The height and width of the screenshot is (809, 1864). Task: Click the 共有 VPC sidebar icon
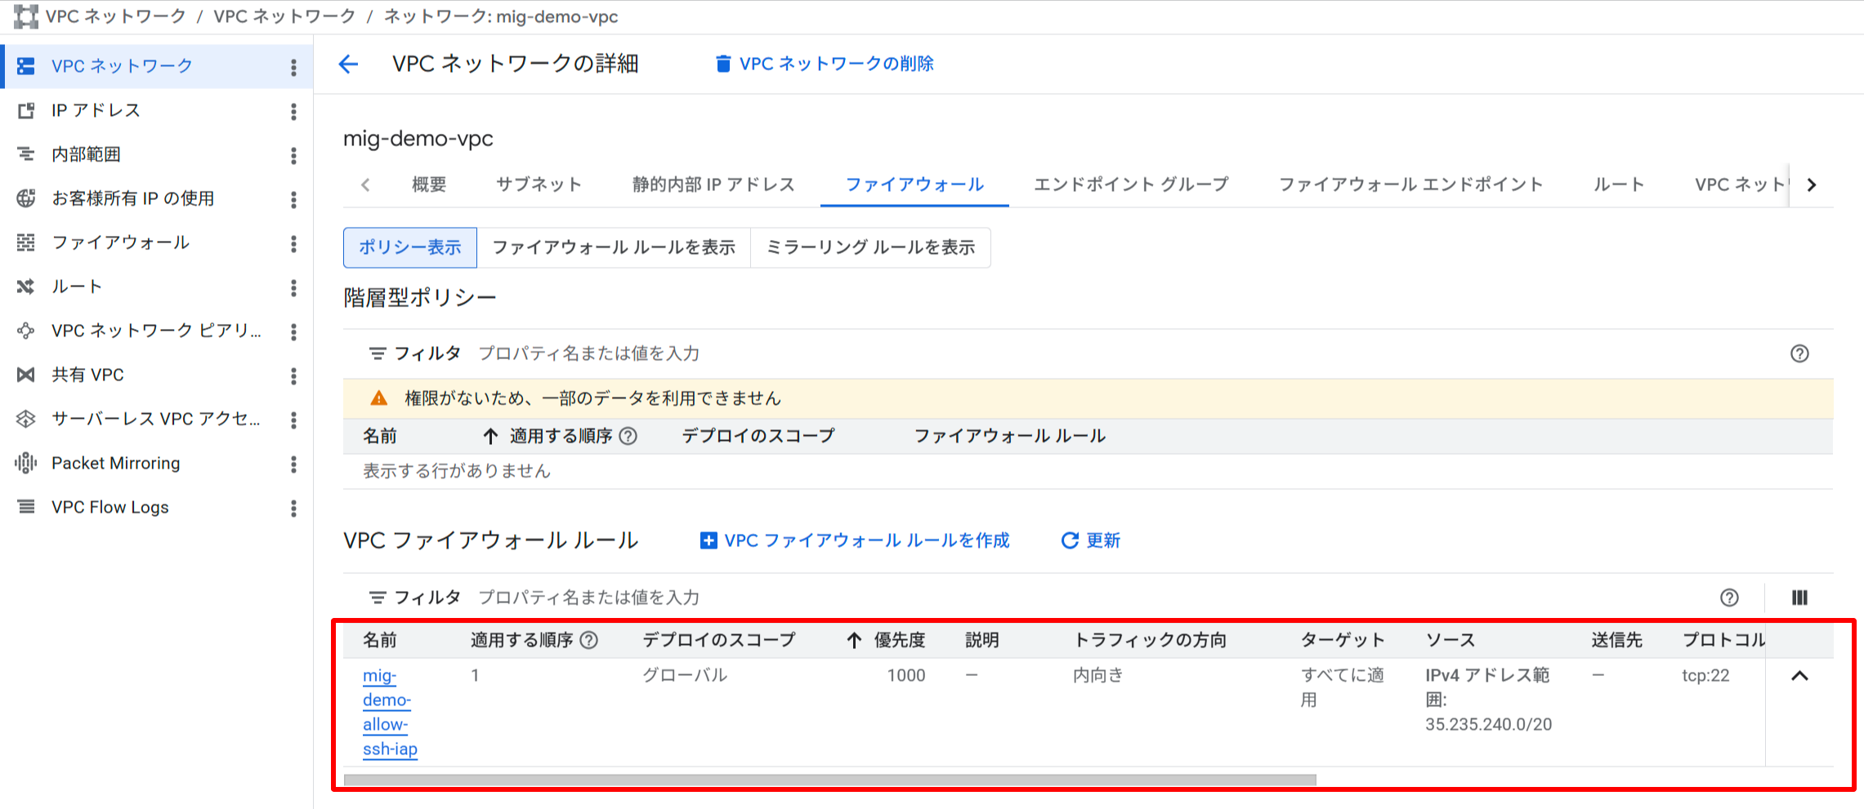(26, 375)
